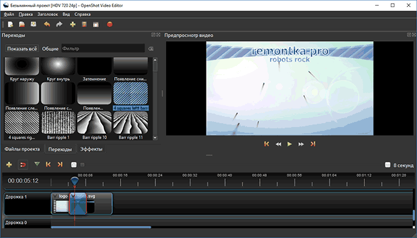Select the highlighted 4 squares left transition
The height and width of the screenshot is (238, 417).
pos(131,96)
